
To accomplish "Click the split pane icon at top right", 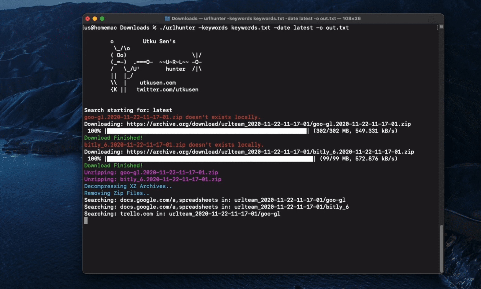I will pos(442,27).
